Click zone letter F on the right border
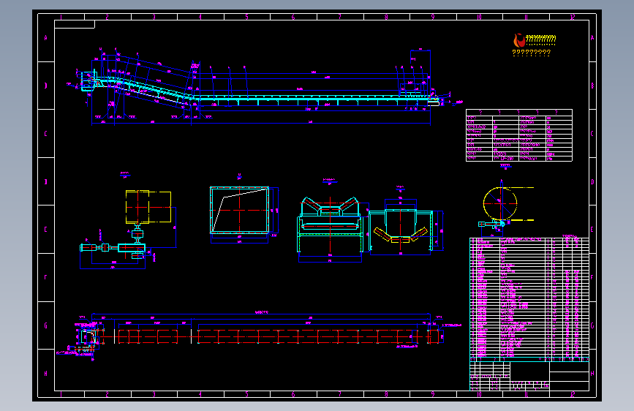Screen dimensions: 634x411 (x=592, y=277)
